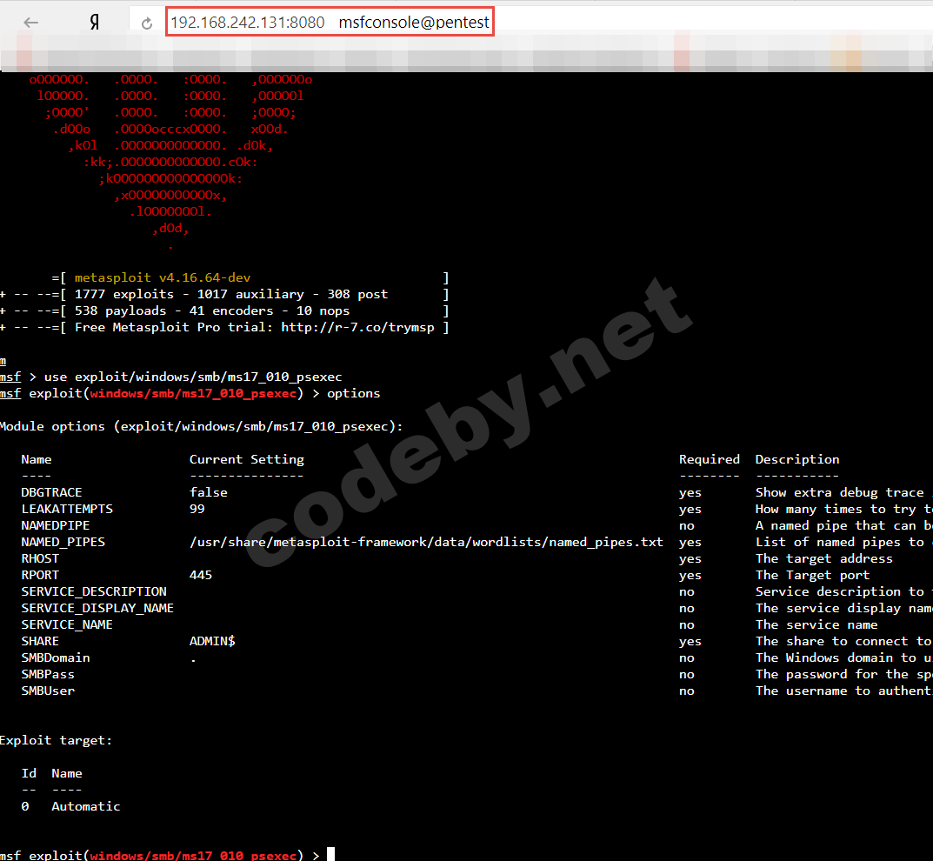Select the 'Description' column header

point(797,460)
